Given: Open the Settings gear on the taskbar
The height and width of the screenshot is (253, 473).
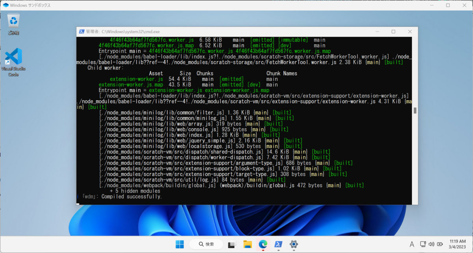Looking at the screenshot, I should coord(294,244).
